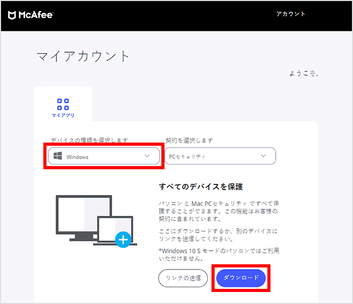This screenshot has width=353, height=304.
Task: Click the McAfee logo in header
Action: (x=31, y=15)
